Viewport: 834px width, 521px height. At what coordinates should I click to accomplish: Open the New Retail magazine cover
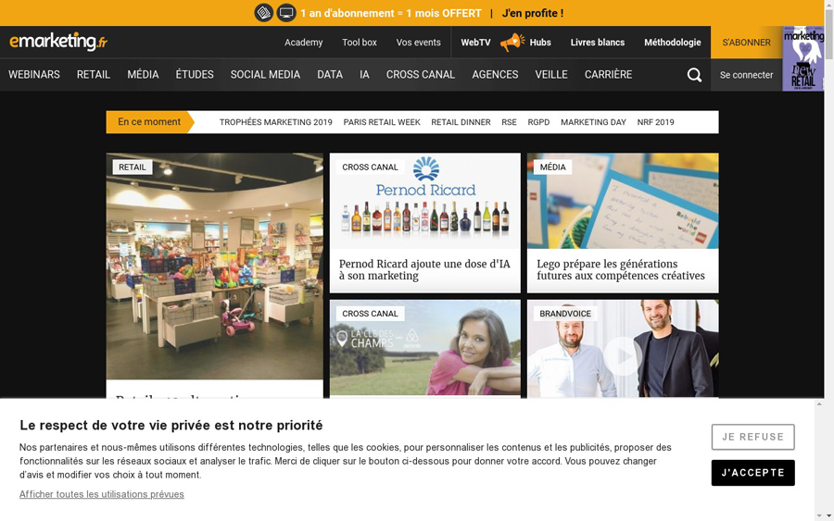[803, 58]
